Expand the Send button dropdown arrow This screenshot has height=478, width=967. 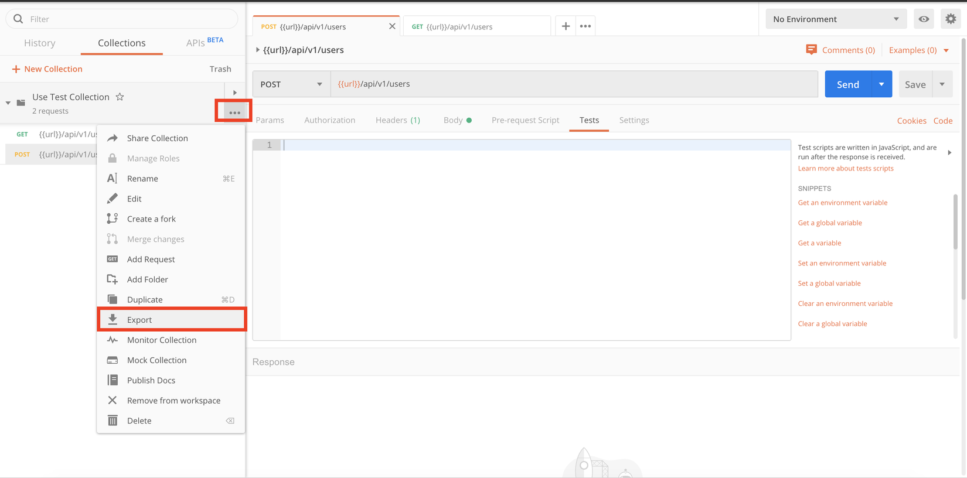click(x=881, y=84)
